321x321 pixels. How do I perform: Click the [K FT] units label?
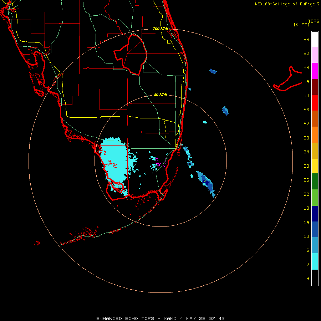(x=301, y=25)
